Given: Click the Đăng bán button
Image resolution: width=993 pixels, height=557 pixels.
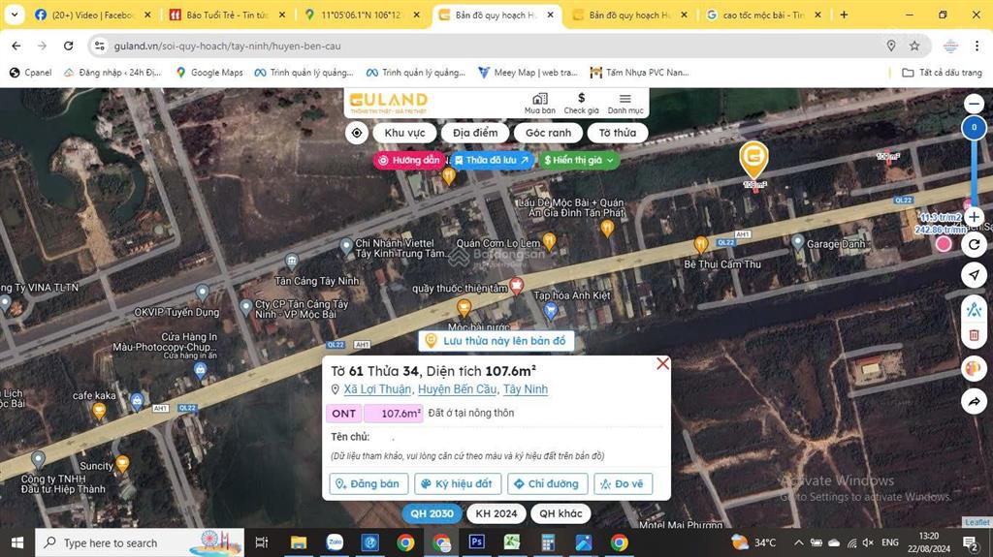Looking at the screenshot, I should [368, 483].
